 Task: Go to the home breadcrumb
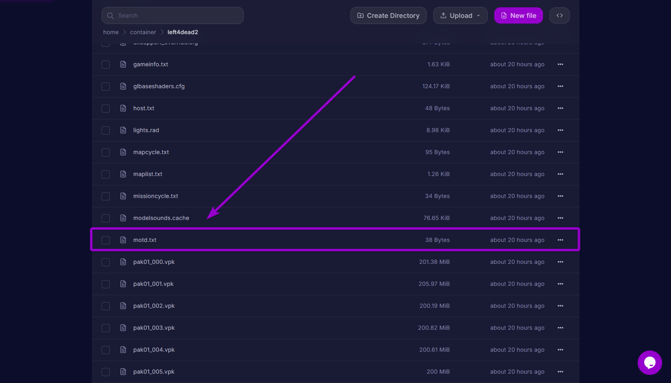[x=111, y=32]
